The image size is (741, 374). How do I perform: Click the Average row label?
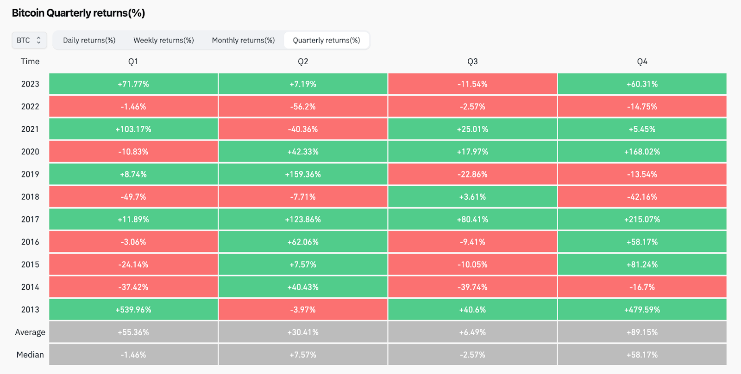(x=30, y=332)
